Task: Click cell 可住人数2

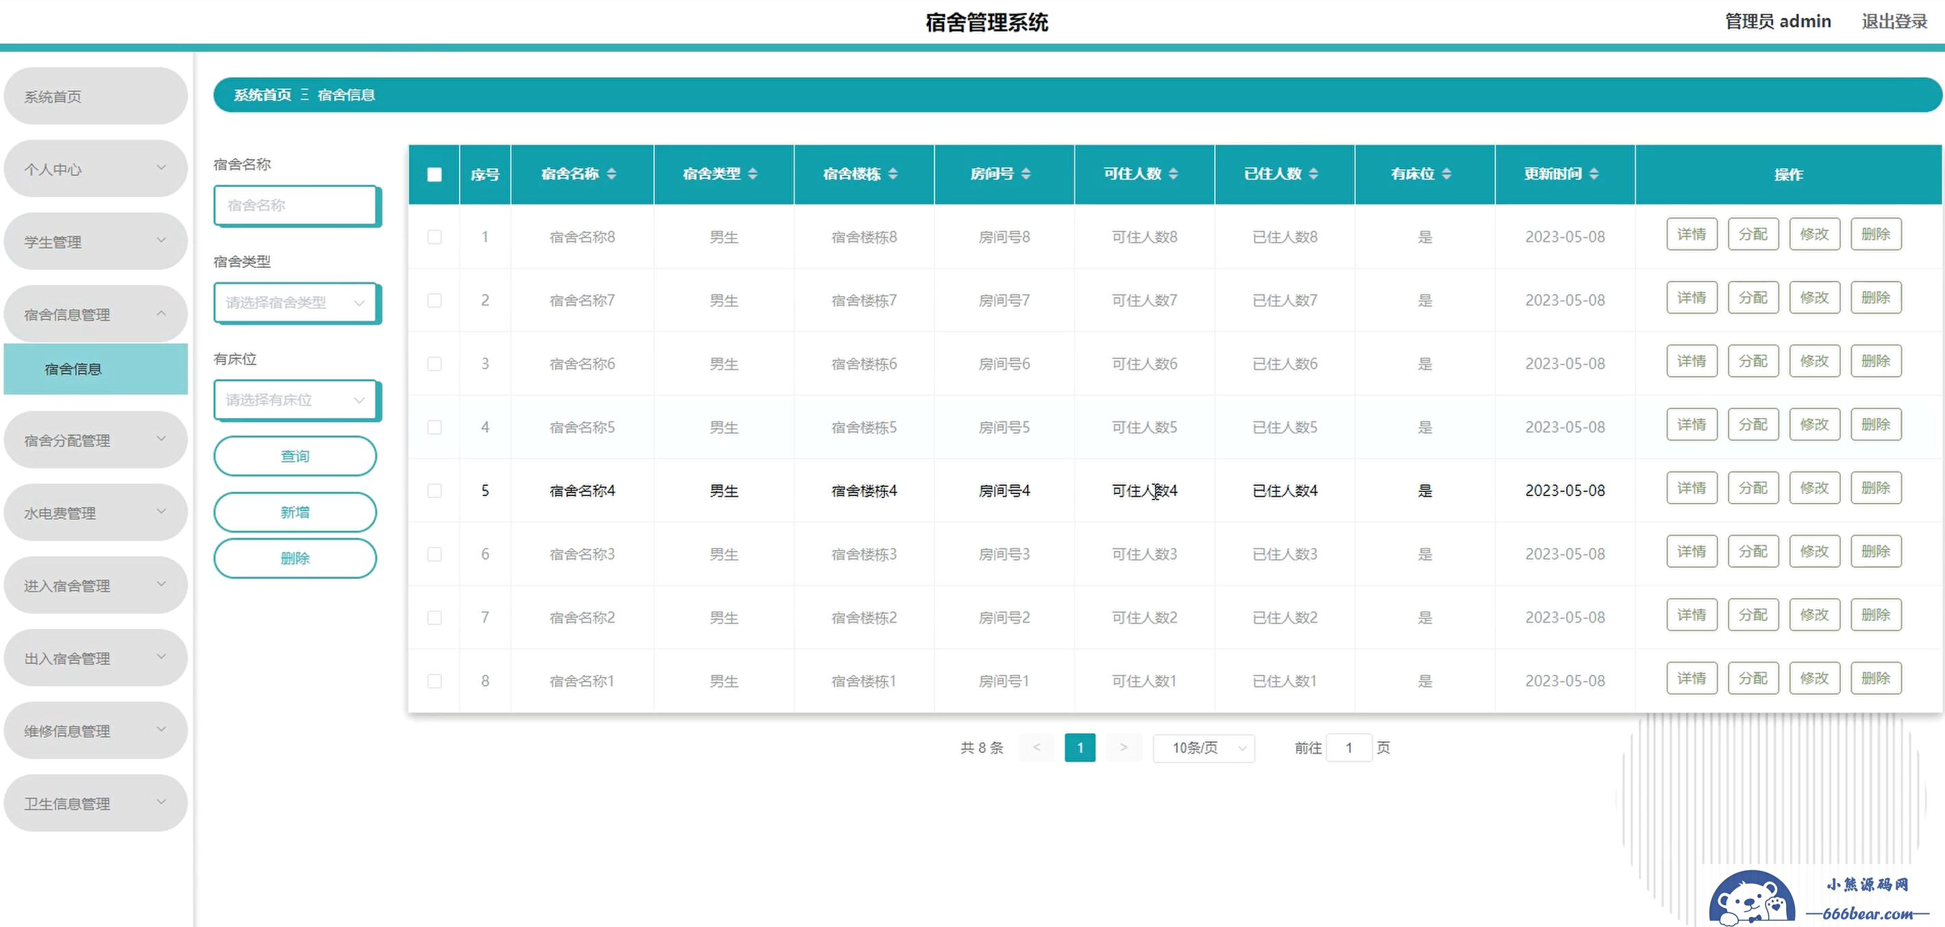Action: pyautogui.click(x=1144, y=617)
